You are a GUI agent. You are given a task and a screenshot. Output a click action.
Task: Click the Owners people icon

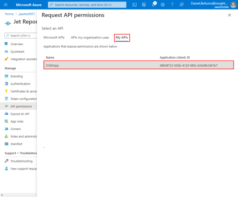6,129
